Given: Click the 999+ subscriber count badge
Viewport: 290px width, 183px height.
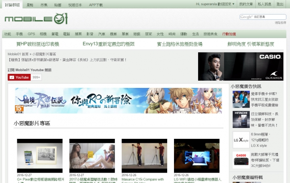Looking at the screenshot, I should [x=36, y=77].
